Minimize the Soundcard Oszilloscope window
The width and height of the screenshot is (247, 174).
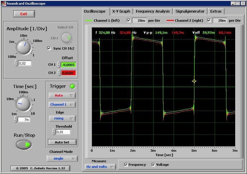233,4
